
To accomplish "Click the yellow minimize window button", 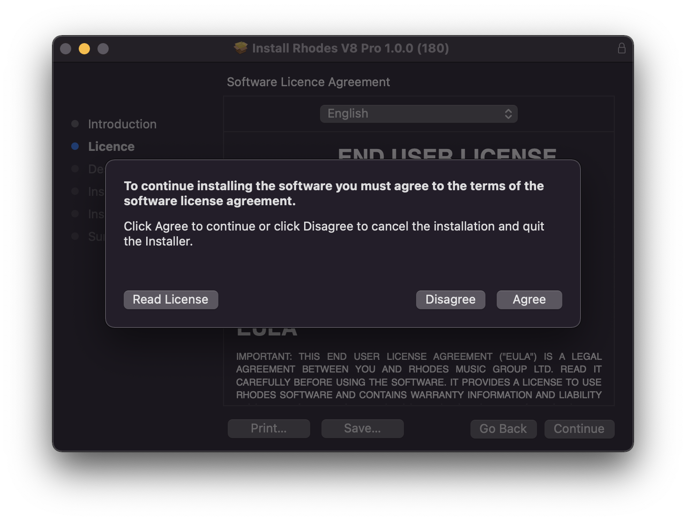I will pos(84,49).
